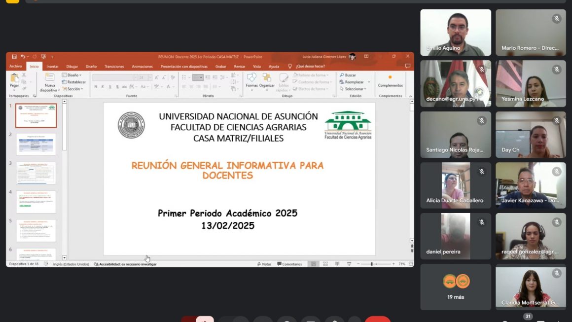Click the Restablecer button
The image size is (572, 322).
click(x=74, y=82)
